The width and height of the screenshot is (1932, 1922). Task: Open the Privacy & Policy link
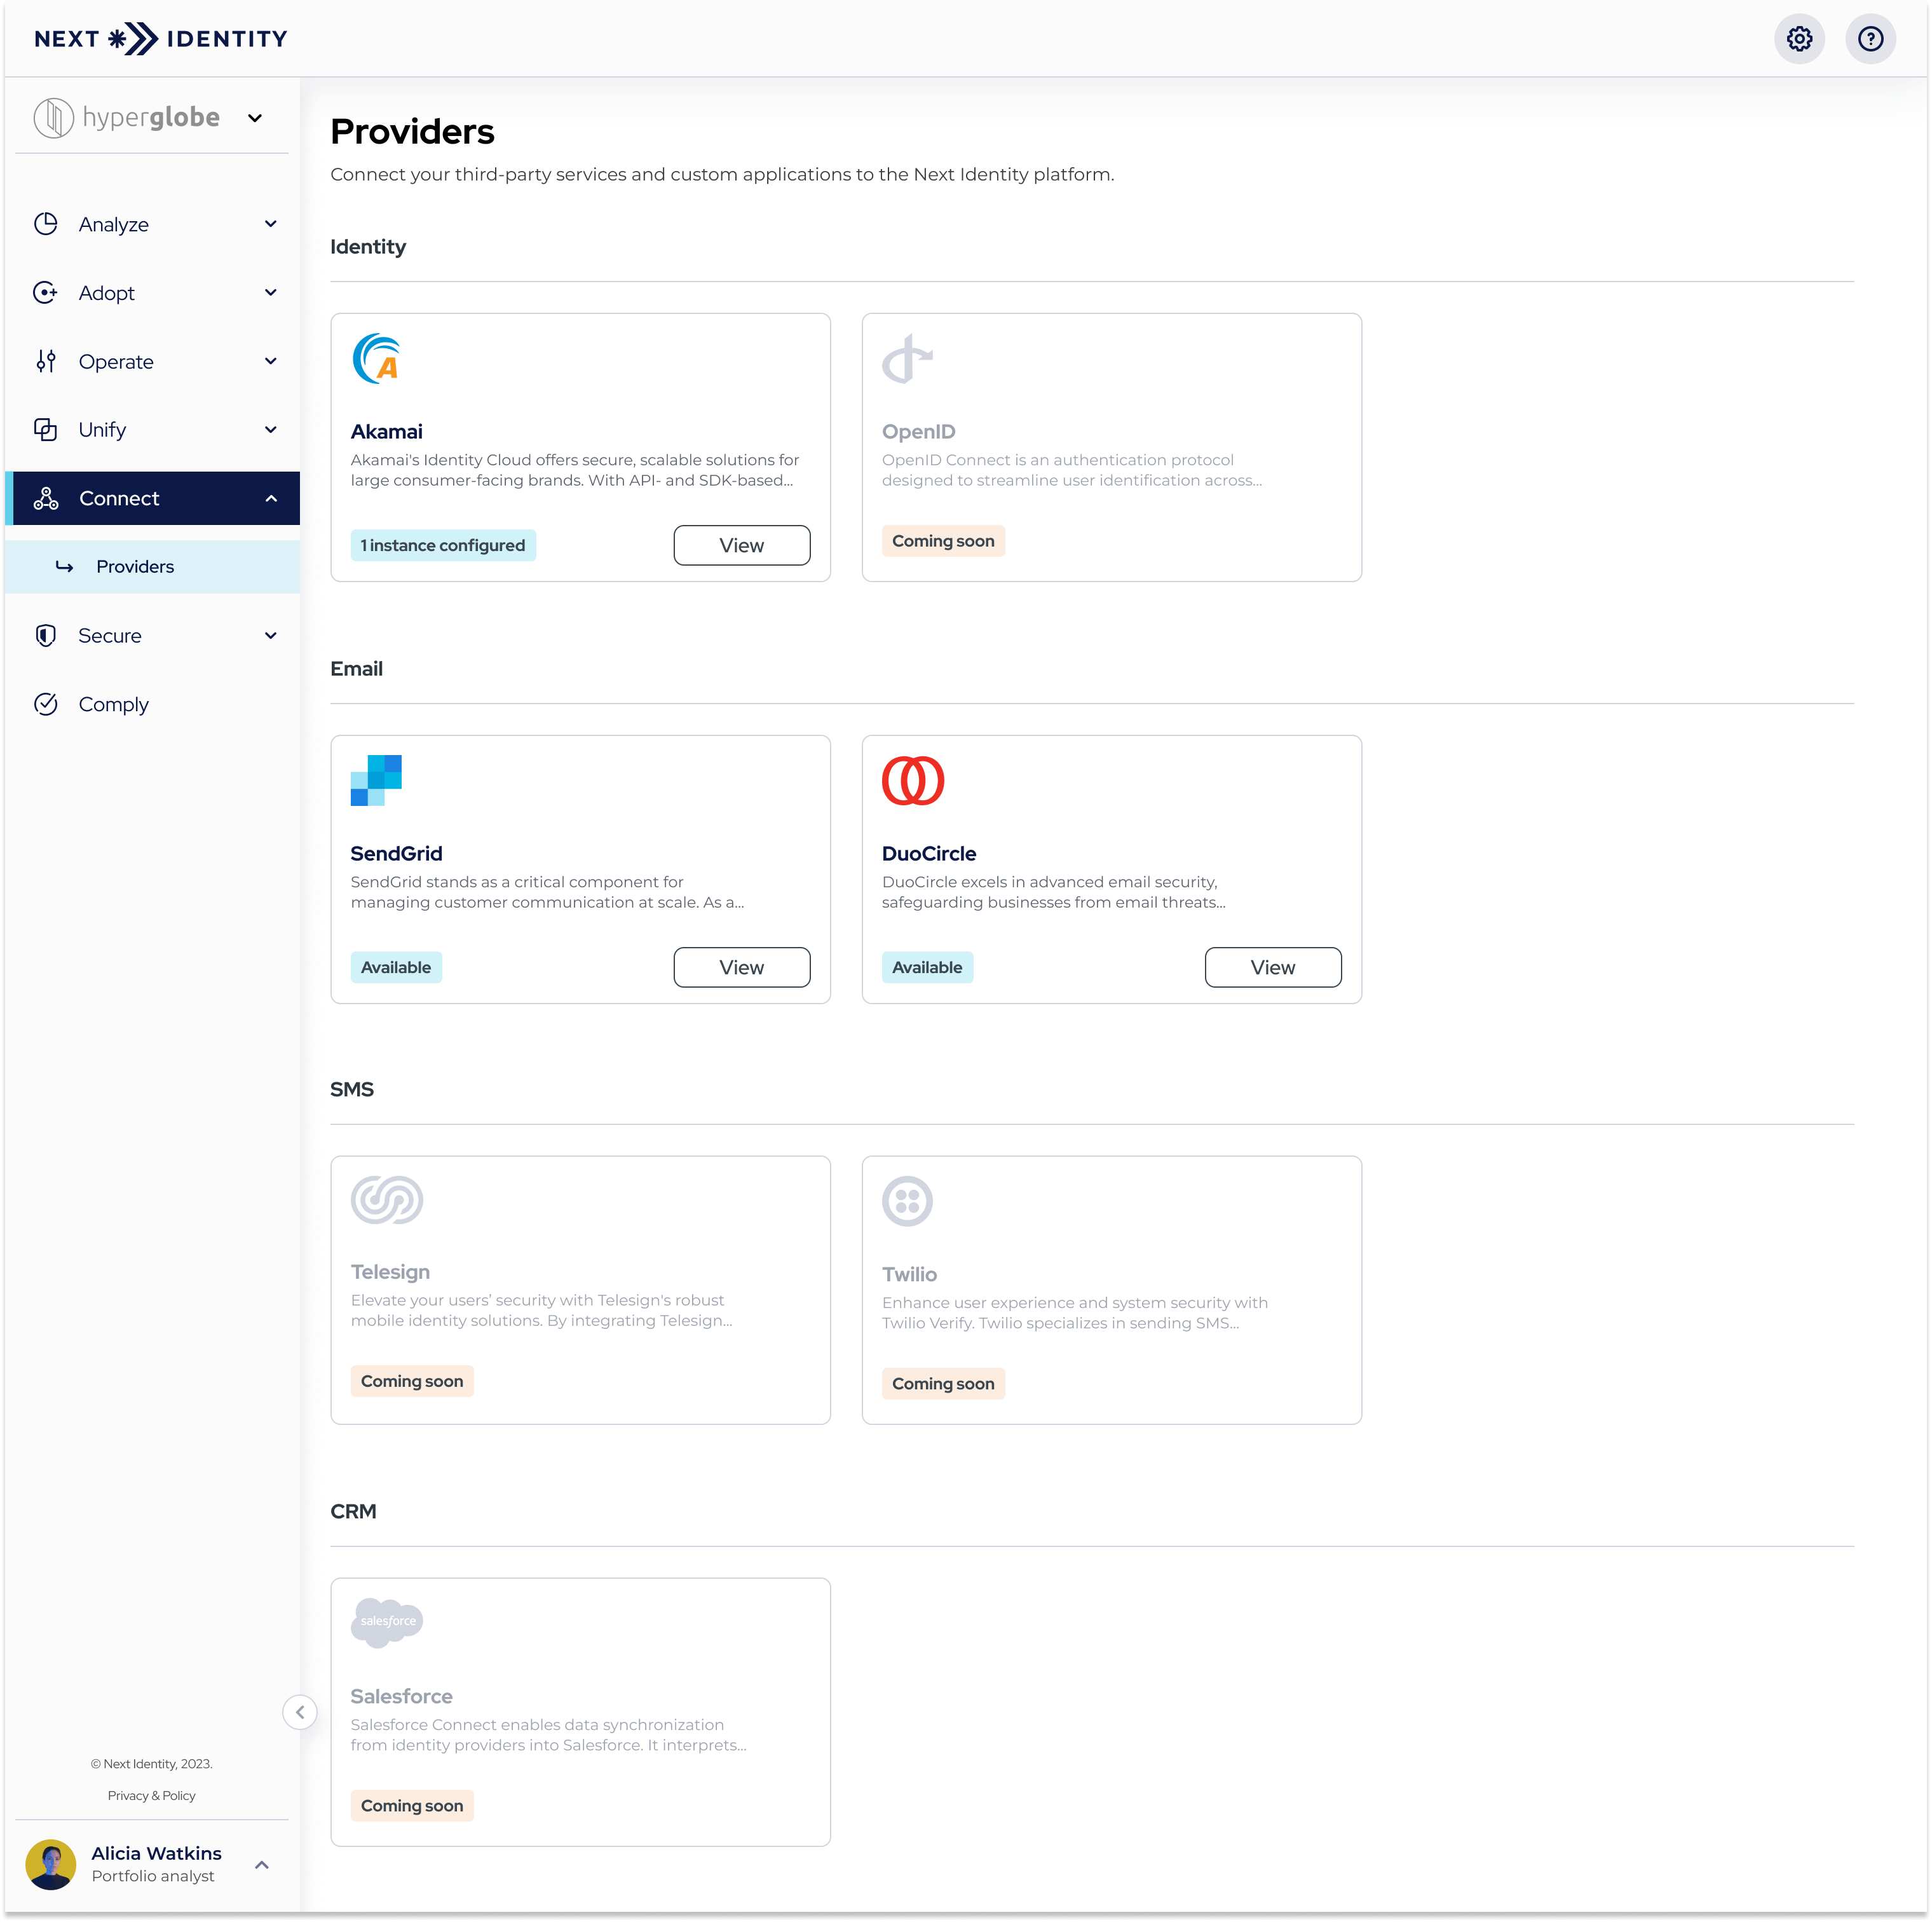pos(151,1796)
